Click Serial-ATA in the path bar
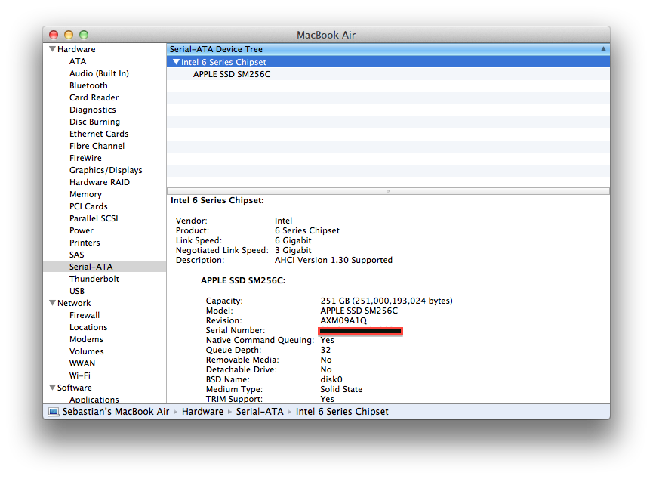 [260, 412]
